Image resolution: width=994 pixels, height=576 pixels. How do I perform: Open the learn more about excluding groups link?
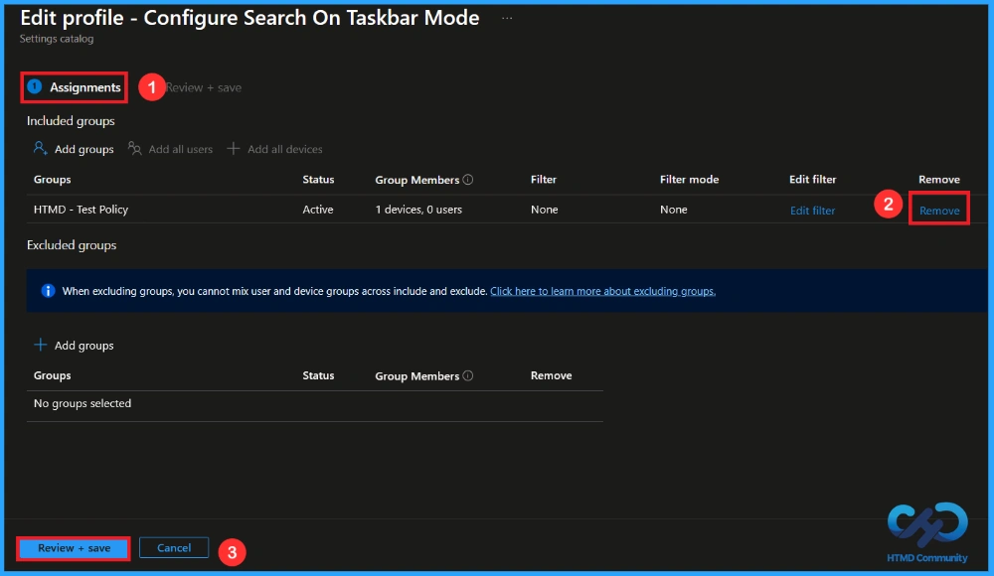[x=603, y=291]
